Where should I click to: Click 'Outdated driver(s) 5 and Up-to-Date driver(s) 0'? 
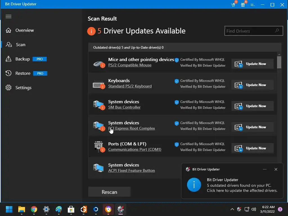point(128,47)
